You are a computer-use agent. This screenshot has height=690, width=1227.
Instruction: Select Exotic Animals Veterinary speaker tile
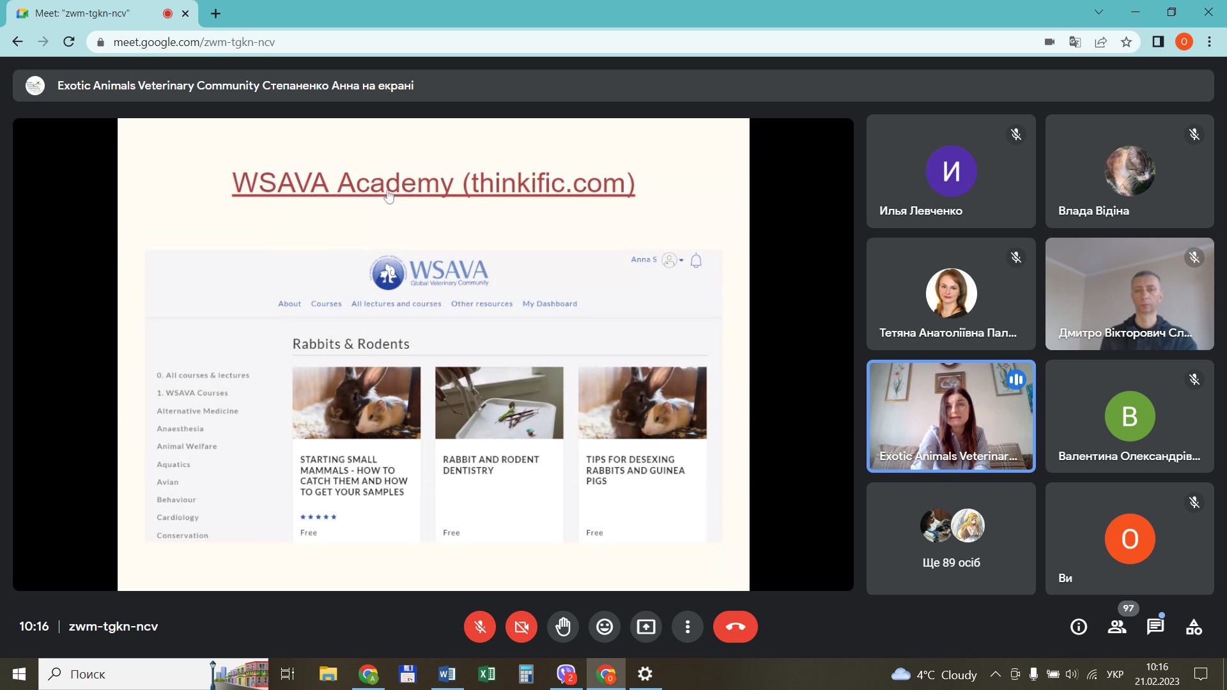coord(951,417)
